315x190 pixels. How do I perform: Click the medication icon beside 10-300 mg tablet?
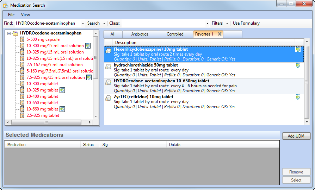click(22, 84)
